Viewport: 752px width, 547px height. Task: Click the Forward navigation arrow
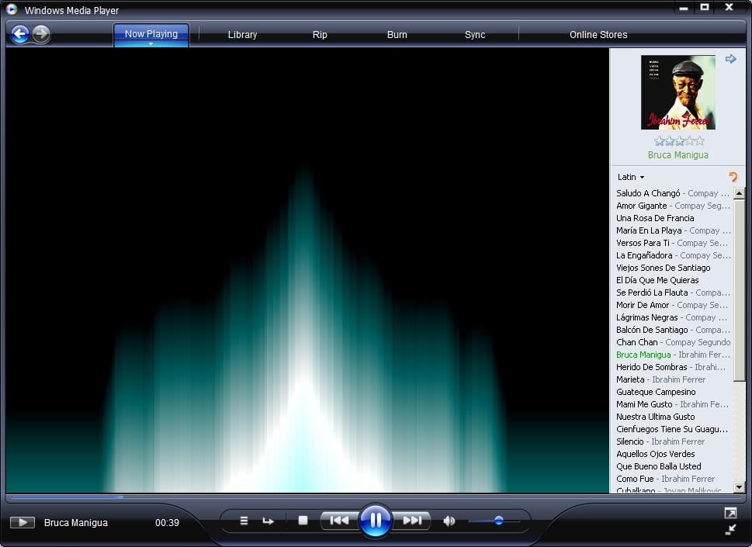pos(40,33)
